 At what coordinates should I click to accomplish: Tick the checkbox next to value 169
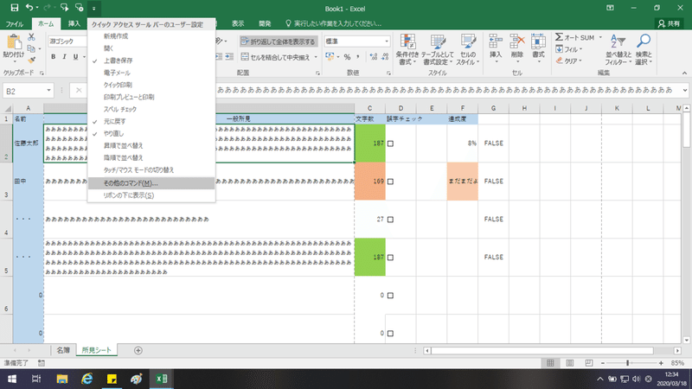pyautogui.click(x=390, y=182)
